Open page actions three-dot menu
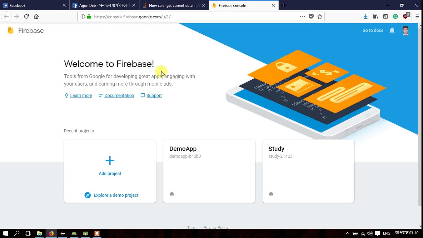Viewport: 423px width, 238px height. pos(302,17)
